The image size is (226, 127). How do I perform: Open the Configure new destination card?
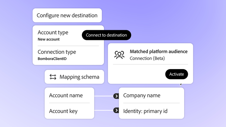[x=67, y=15]
